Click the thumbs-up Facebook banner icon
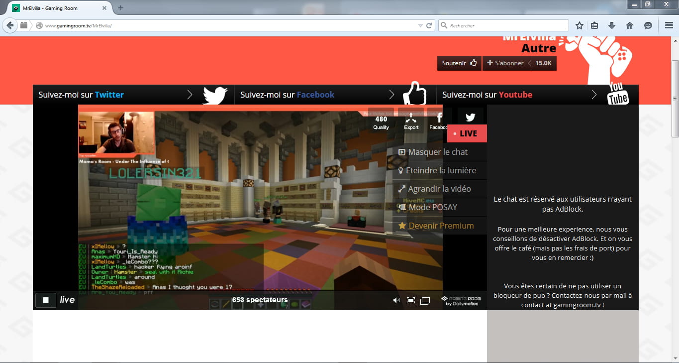 414,93
